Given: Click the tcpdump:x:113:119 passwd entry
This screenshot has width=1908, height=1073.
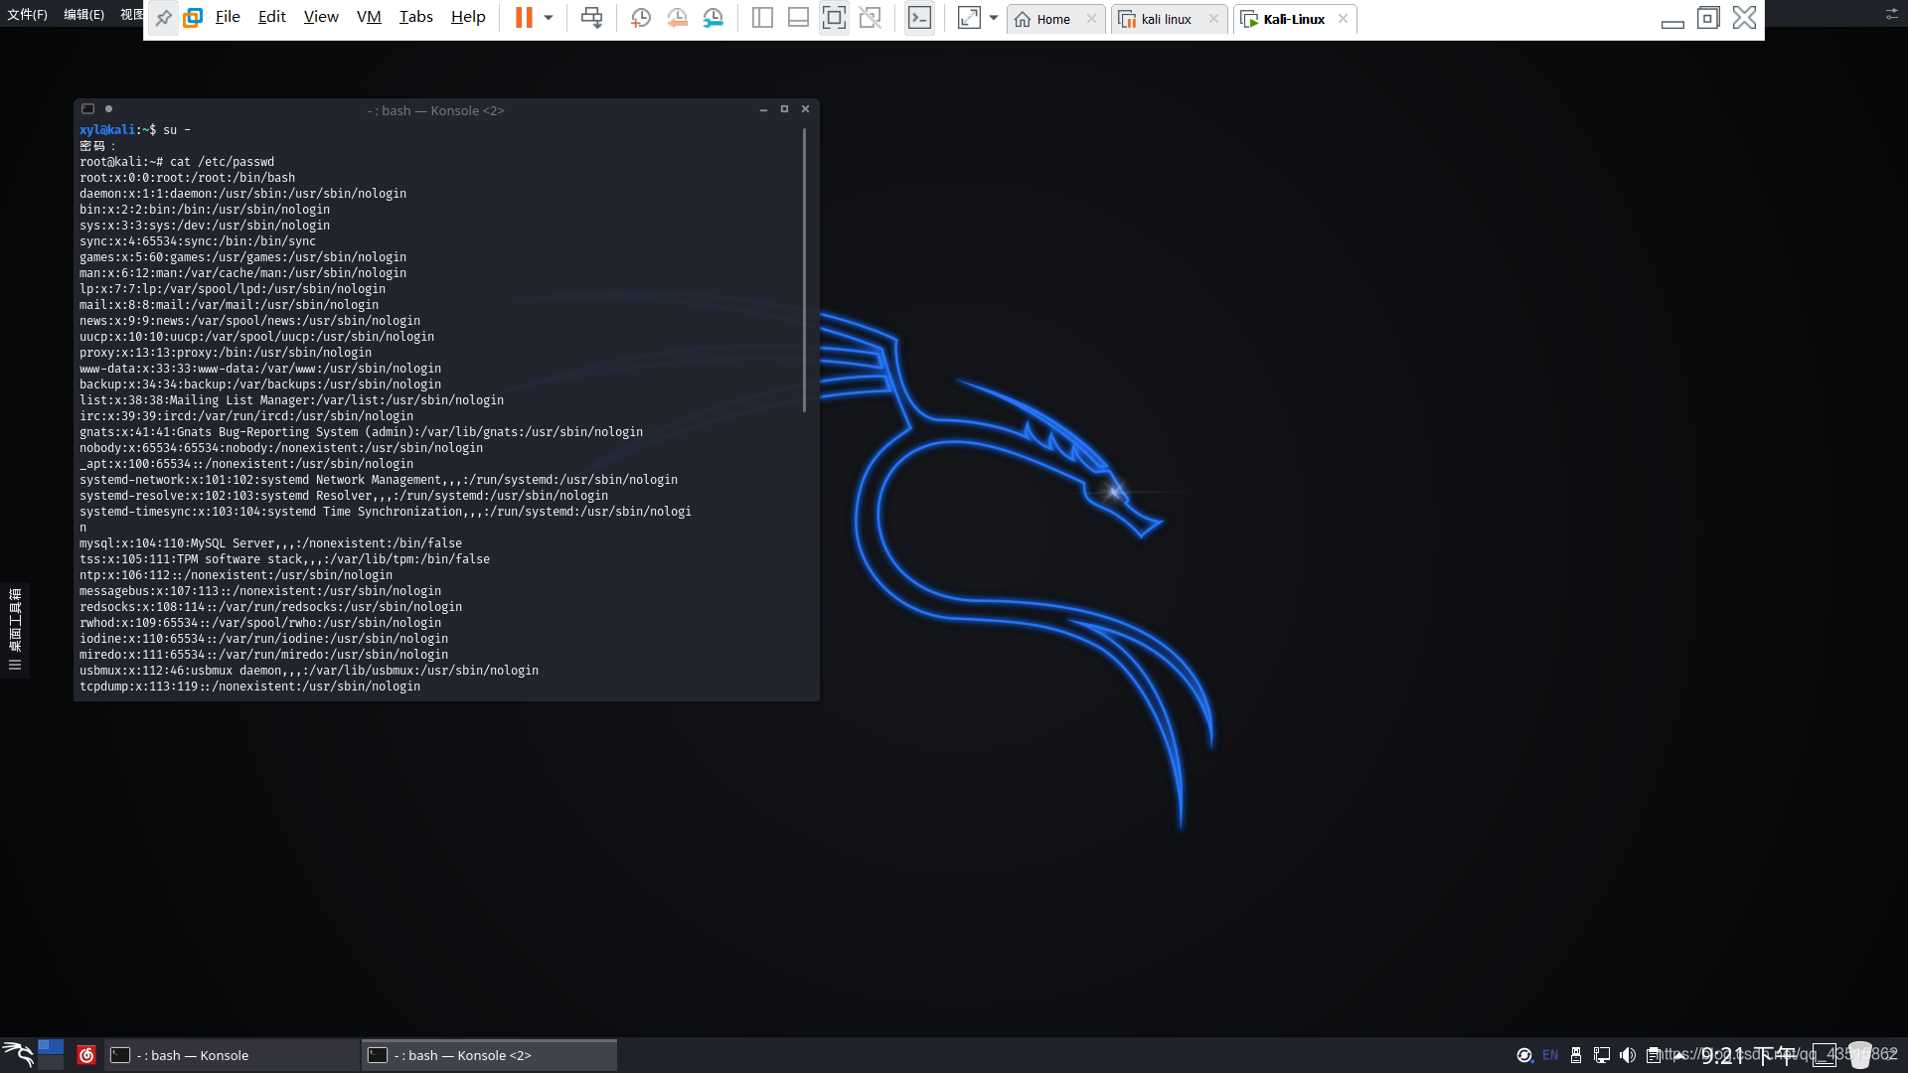Looking at the screenshot, I should click(x=249, y=687).
